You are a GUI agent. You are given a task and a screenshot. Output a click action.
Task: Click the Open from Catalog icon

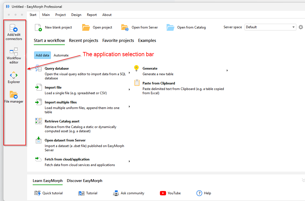pyautogui.click(x=171, y=27)
